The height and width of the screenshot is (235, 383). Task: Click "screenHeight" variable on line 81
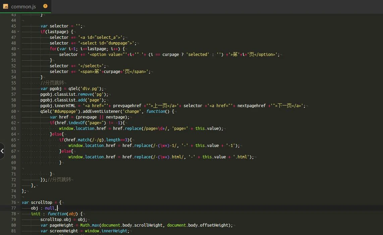64,231
